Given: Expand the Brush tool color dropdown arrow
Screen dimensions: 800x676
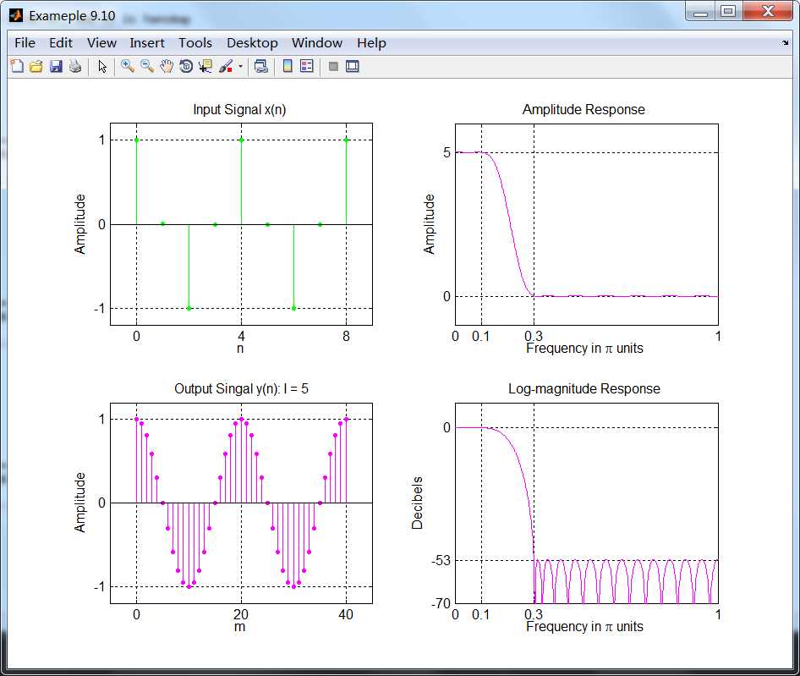Looking at the screenshot, I should pyautogui.click(x=240, y=66).
